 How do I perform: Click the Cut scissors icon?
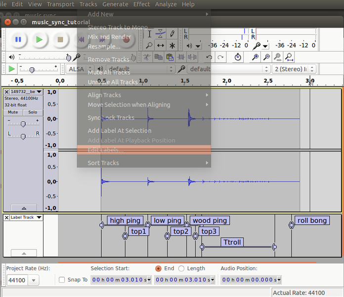pyautogui.click(x=147, y=57)
